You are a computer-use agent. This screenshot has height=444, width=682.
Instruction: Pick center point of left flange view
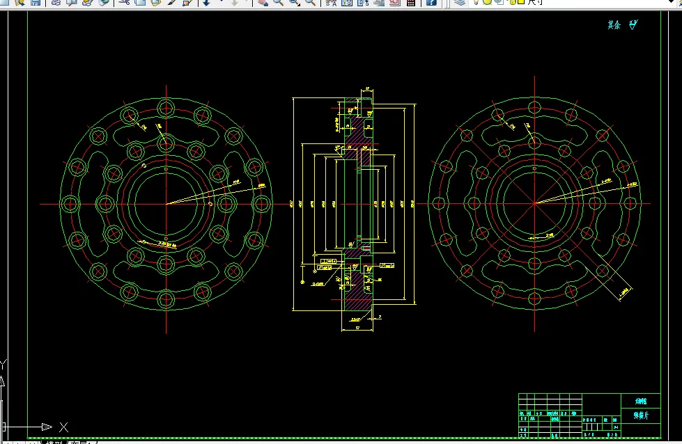166,204
